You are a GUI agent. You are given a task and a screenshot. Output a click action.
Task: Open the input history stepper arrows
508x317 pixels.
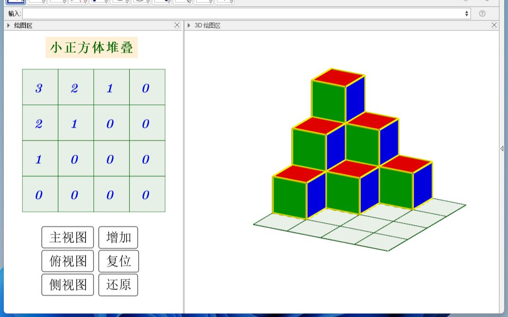(x=467, y=14)
